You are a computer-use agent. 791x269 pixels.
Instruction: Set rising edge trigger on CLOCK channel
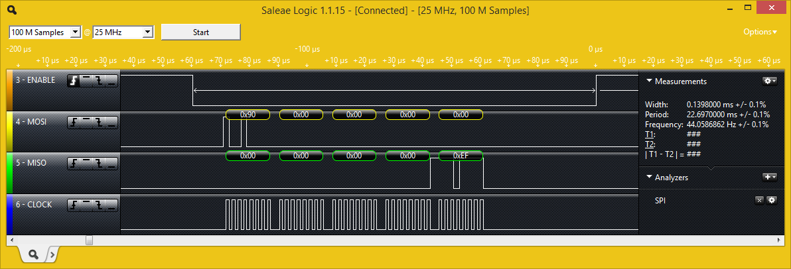[x=74, y=205]
